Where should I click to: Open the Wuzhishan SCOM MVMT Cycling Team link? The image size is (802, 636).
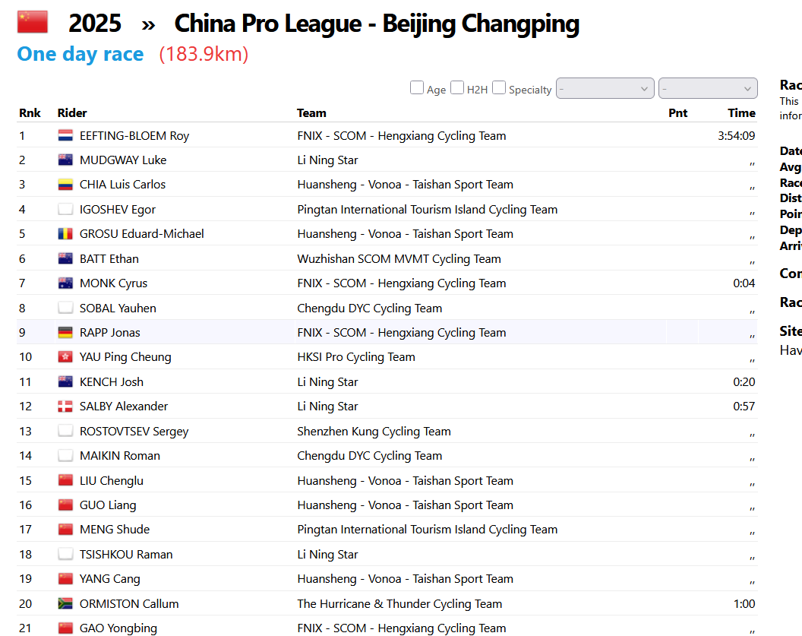tap(399, 259)
